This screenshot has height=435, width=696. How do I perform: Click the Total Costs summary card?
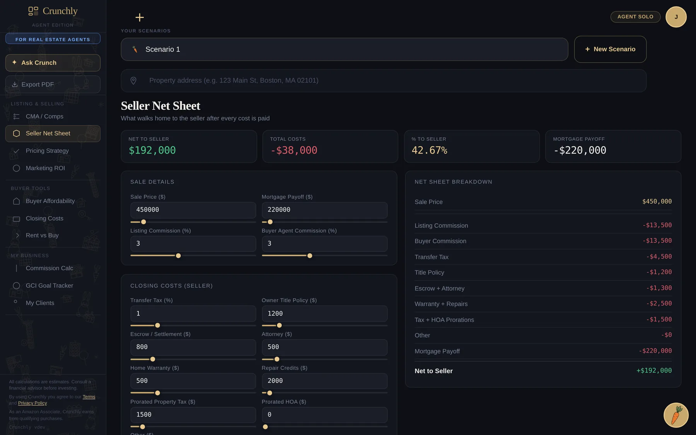click(330, 146)
